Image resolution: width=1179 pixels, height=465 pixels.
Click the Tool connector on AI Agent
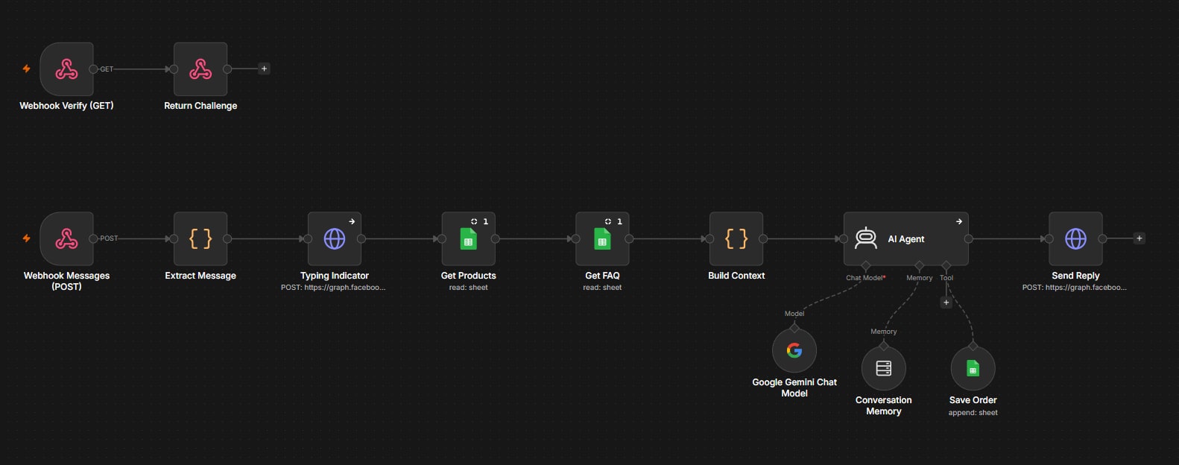click(x=946, y=265)
